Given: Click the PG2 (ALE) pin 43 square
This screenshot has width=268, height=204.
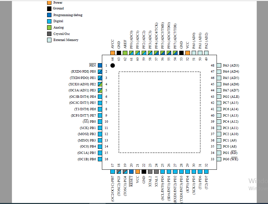Looking at the screenshot, I should pyautogui.click(x=219, y=96).
